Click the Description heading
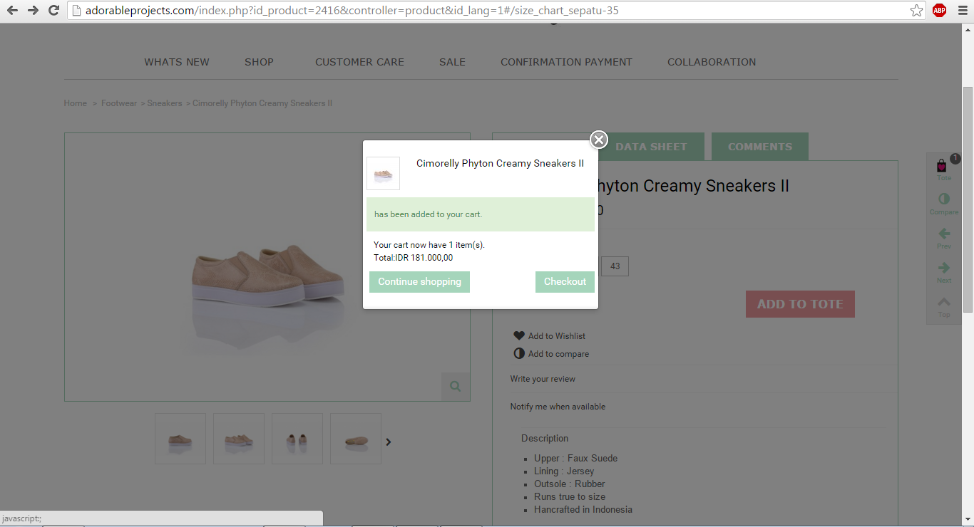Viewport: 974px width, 527px height. (x=545, y=438)
